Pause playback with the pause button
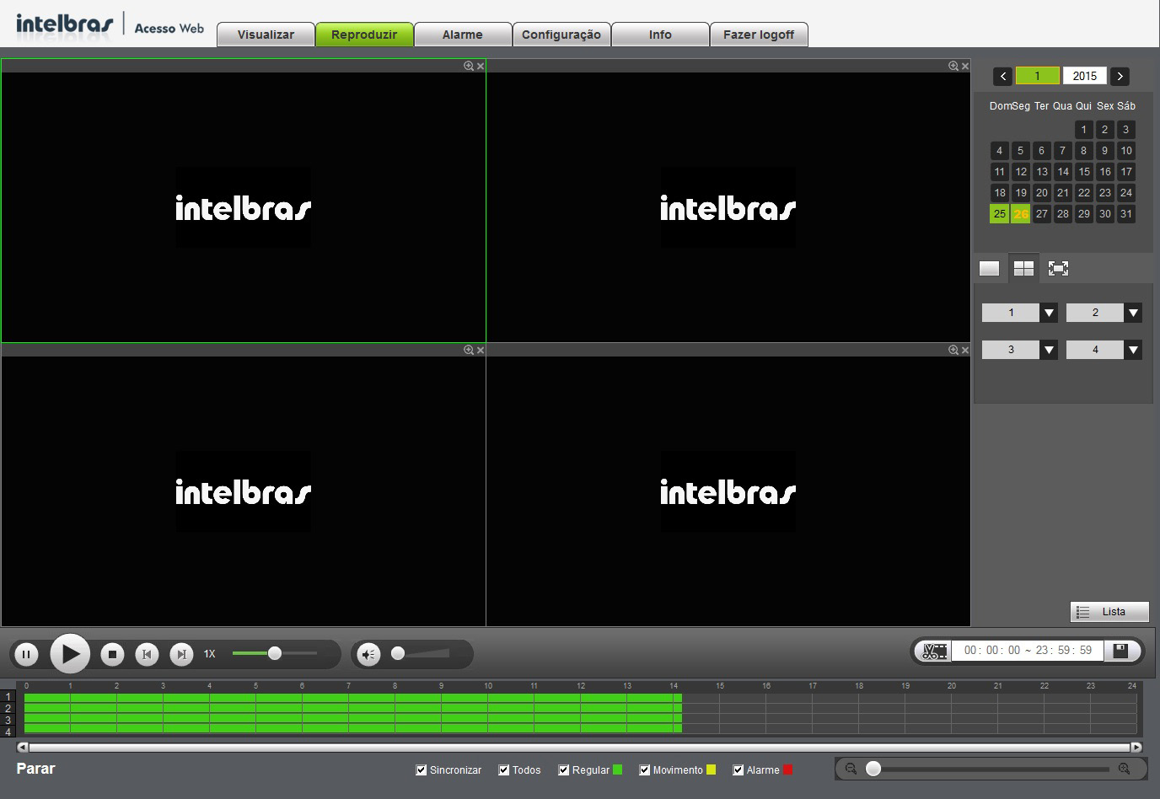Screen dimensions: 1160x799 pos(26,654)
